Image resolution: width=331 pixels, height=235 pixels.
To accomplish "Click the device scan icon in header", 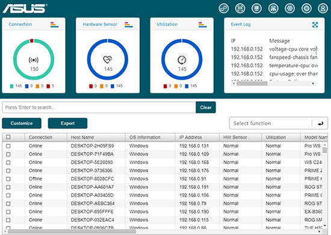I will [240, 8].
